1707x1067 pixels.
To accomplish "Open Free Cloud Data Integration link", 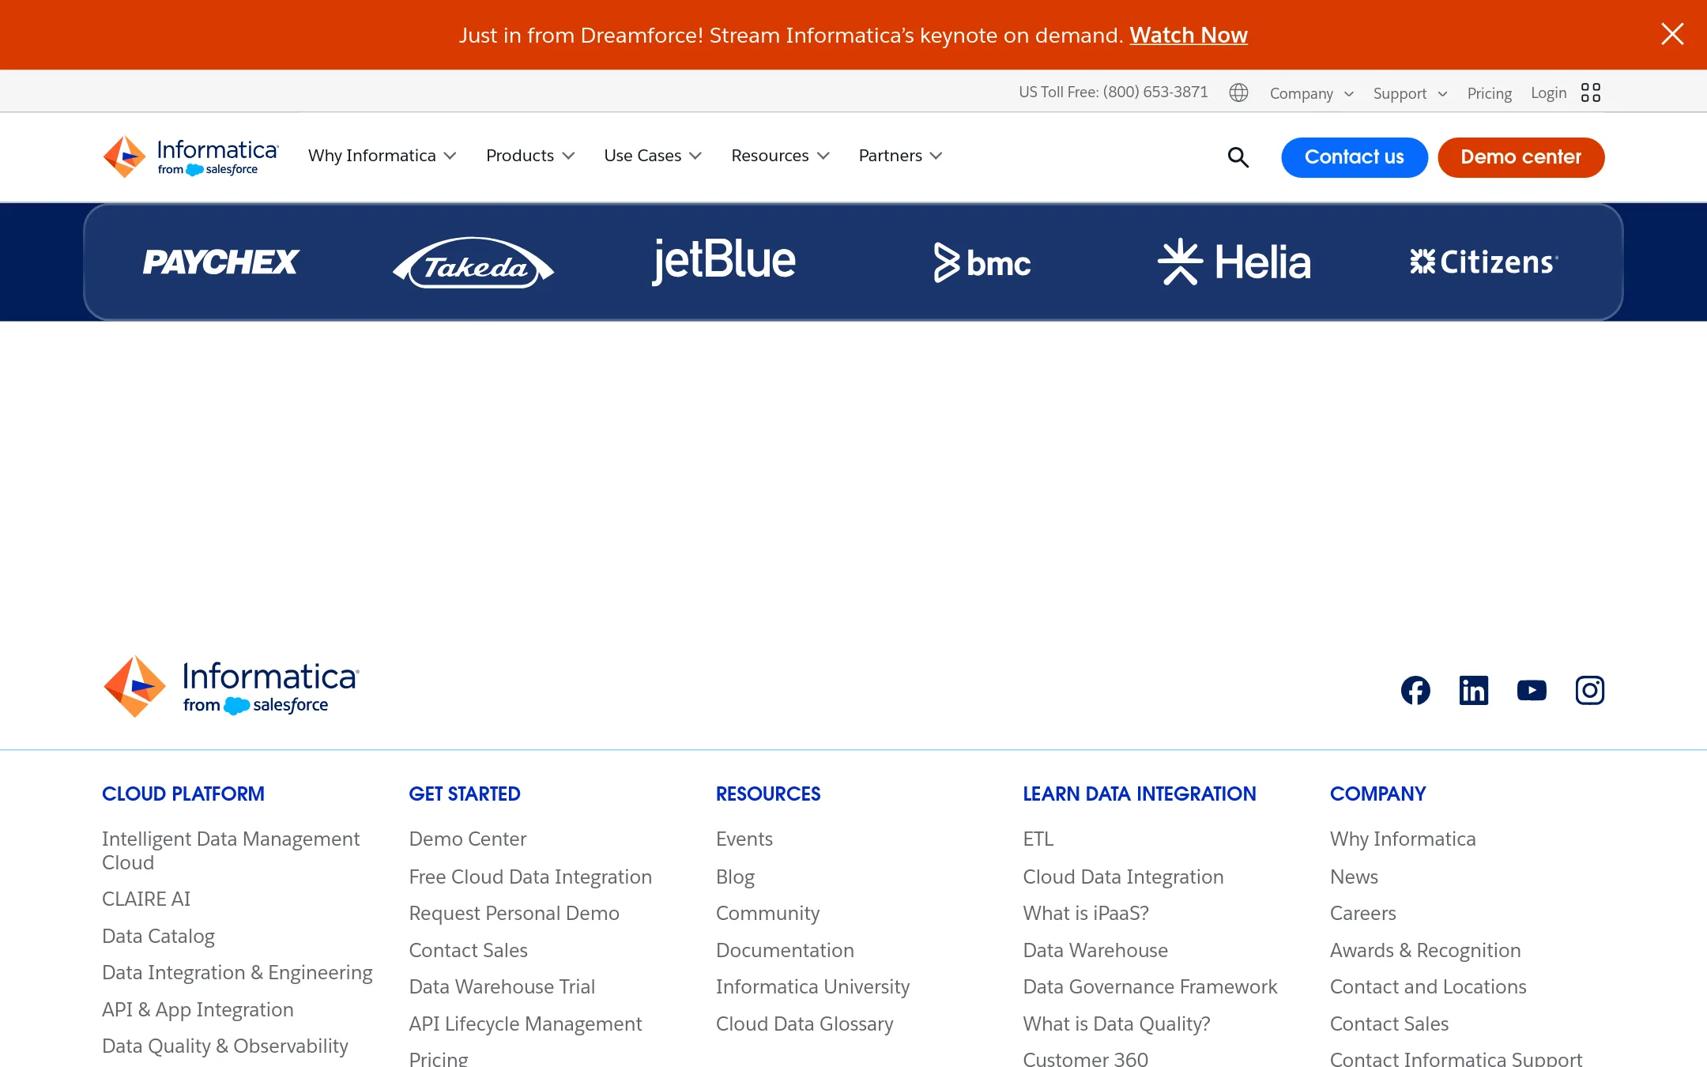I will pyautogui.click(x=530, y=877).
